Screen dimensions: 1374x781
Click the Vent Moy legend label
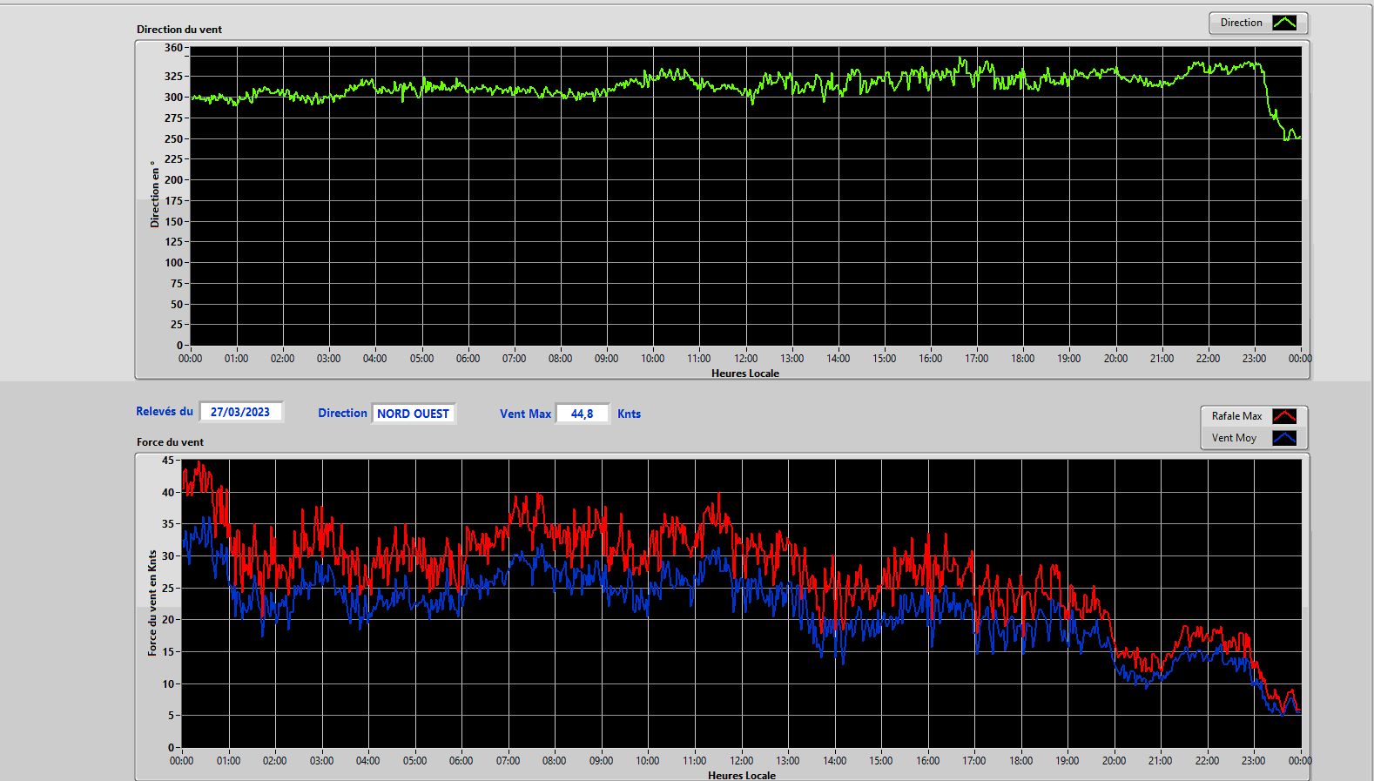(1234, 438)
